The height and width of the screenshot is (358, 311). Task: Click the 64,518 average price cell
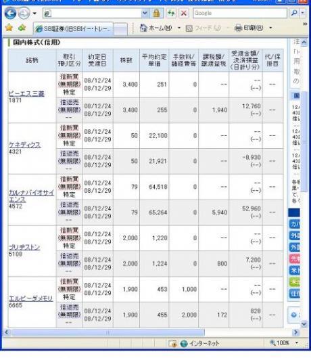coord(154,187)
